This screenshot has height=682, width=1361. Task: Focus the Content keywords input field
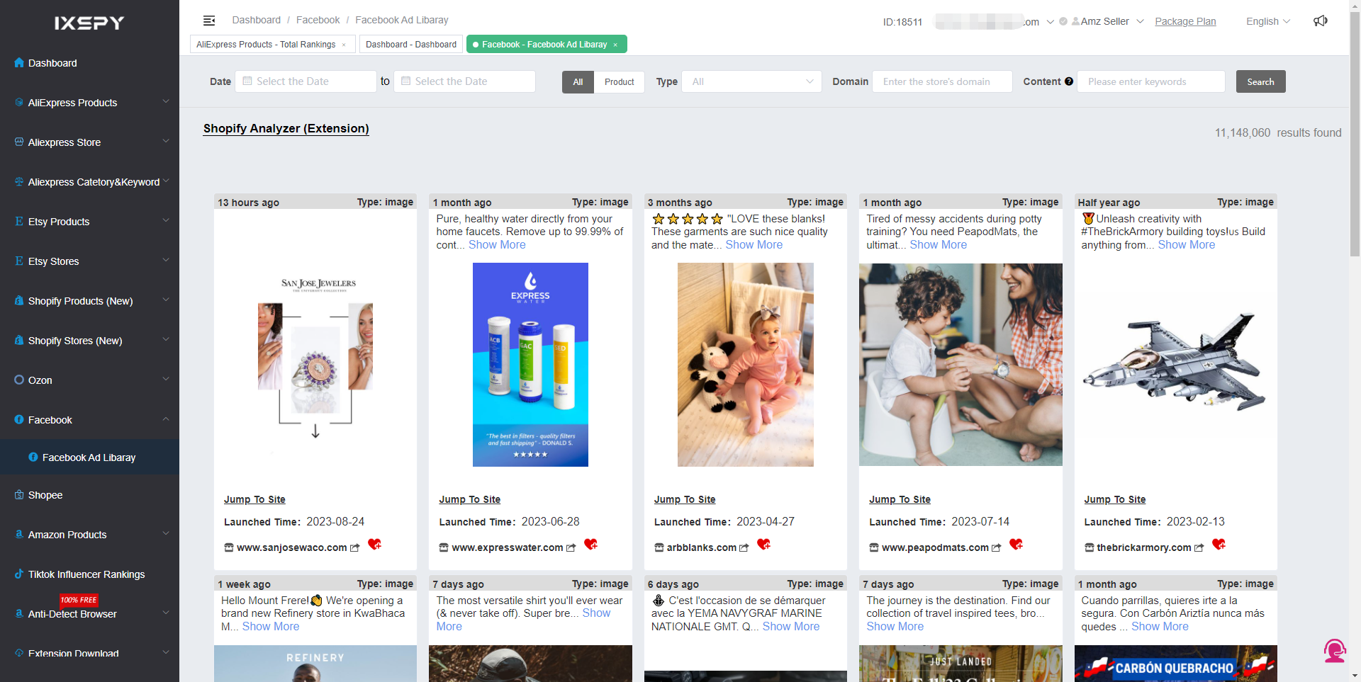pyautogui.click(x=1151, y=81)
